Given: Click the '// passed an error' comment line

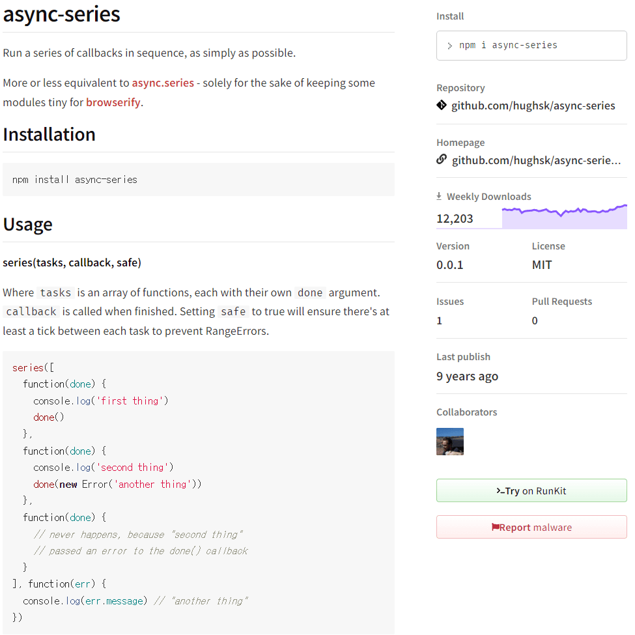Looking at the screenshot, I should [141, 551].
